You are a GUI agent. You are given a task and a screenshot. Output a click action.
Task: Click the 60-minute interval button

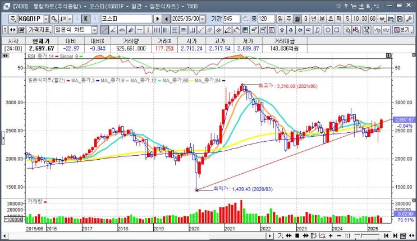pyautogui.click(x=373, y=19)
